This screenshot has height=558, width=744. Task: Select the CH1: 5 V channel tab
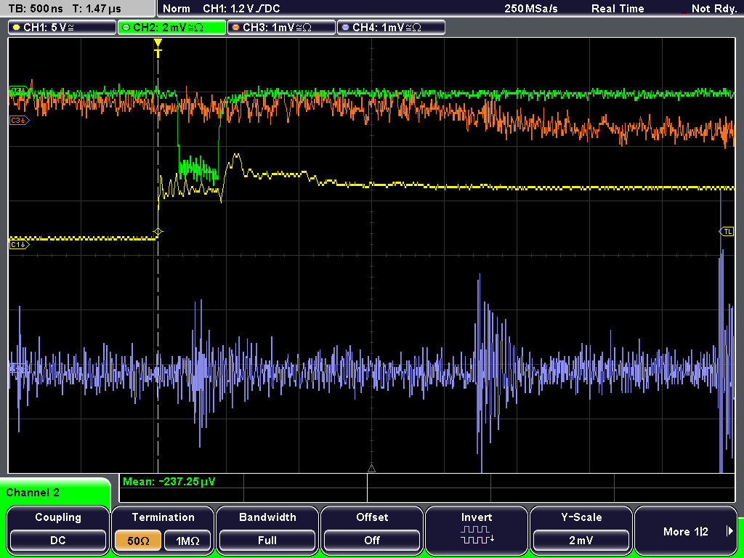(x=62, y=27)
